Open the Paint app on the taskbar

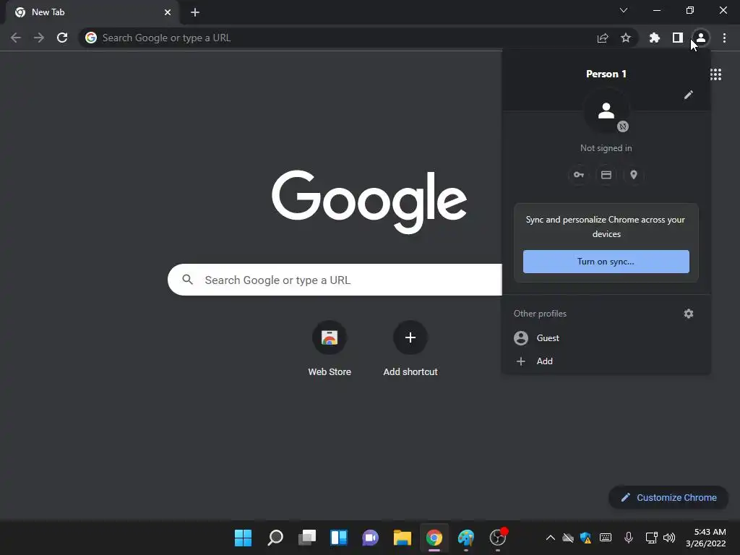pos(466,538)
